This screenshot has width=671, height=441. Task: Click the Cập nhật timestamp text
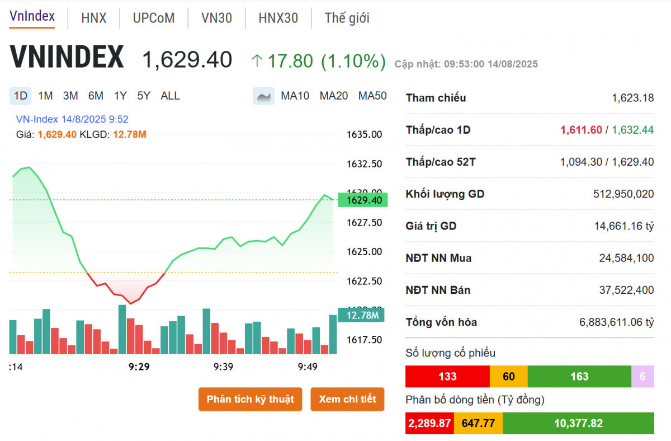466,64
